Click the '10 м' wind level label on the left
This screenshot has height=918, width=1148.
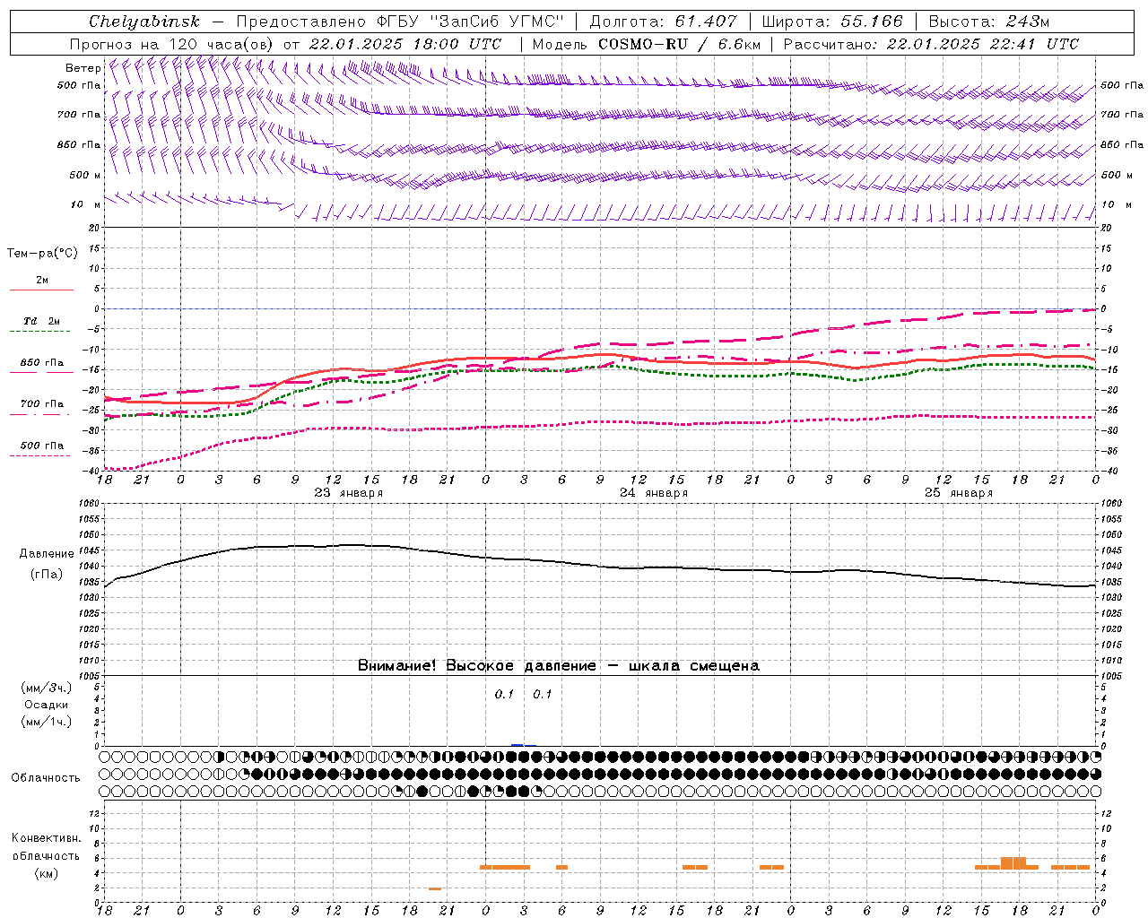pyautogui.click(x=86, y=204)
